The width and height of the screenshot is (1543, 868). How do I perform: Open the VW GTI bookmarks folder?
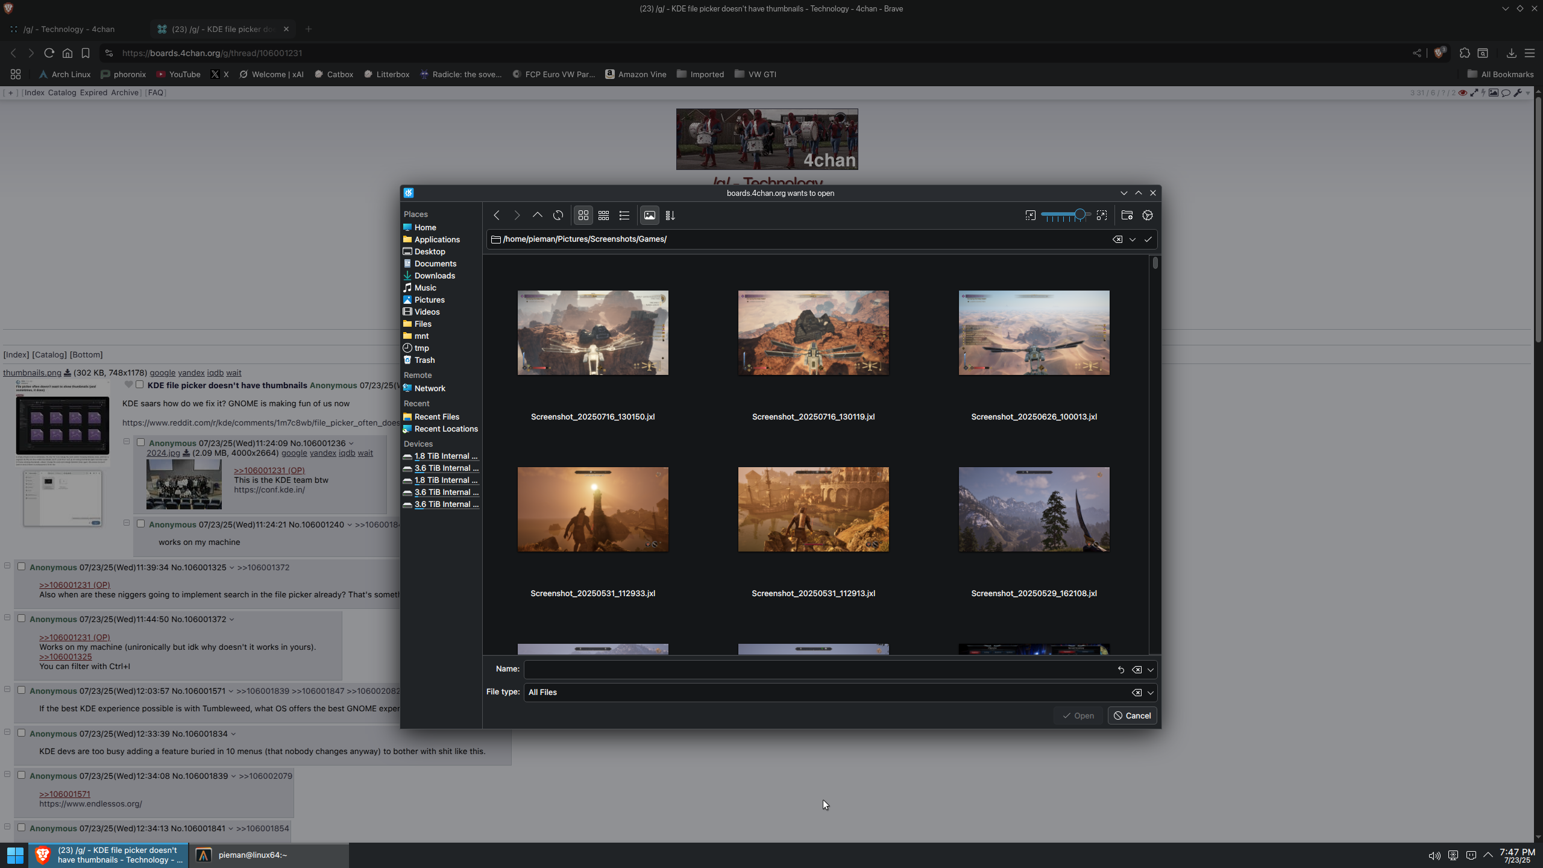(x=756, y=74)
